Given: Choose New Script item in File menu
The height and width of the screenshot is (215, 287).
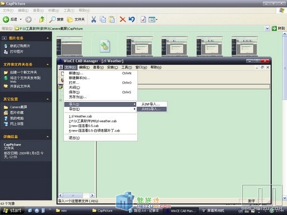Looking at the screenshot, I should click(x=100, y=78).
